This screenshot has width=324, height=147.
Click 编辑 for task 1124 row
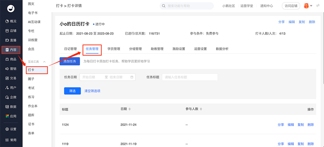pyautogui.click(x=291, y=125)
